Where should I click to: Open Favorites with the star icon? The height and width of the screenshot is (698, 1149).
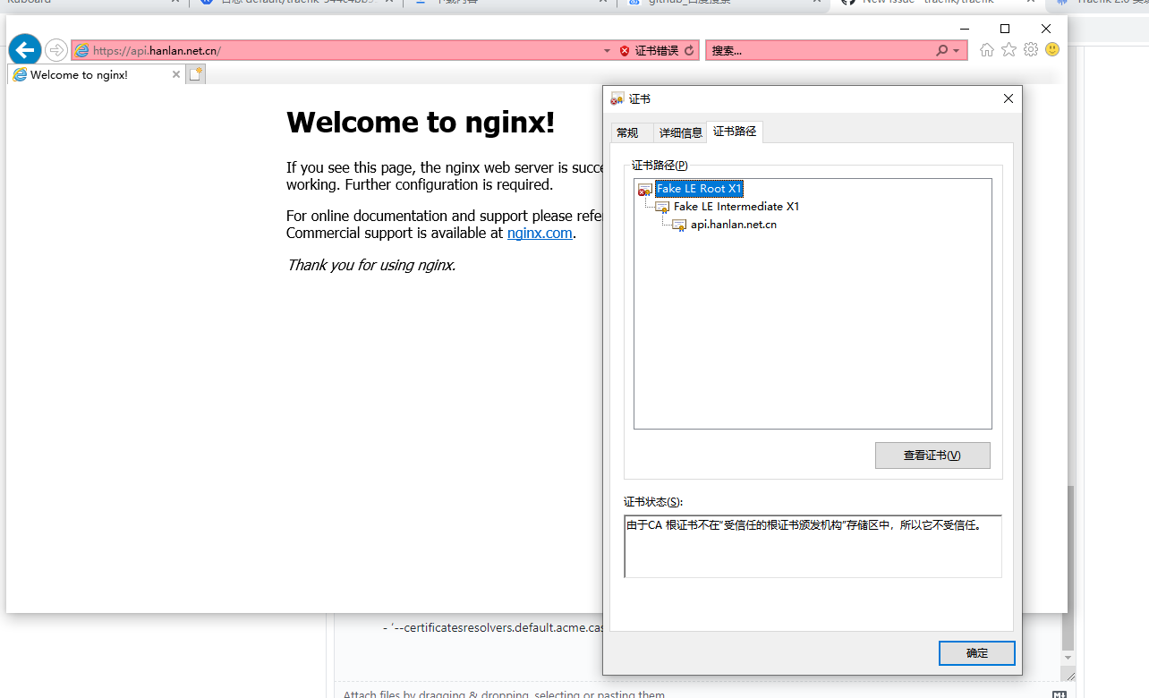tap(1009, 50)
